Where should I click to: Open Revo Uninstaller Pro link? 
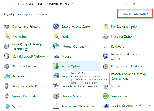26,86
